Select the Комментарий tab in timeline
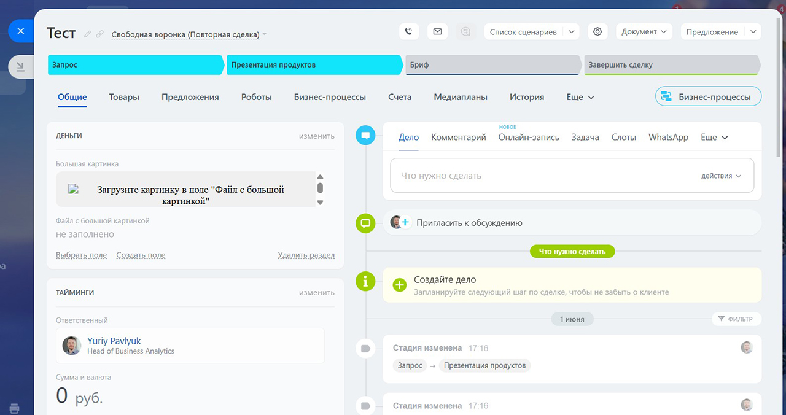 (458, 138)
